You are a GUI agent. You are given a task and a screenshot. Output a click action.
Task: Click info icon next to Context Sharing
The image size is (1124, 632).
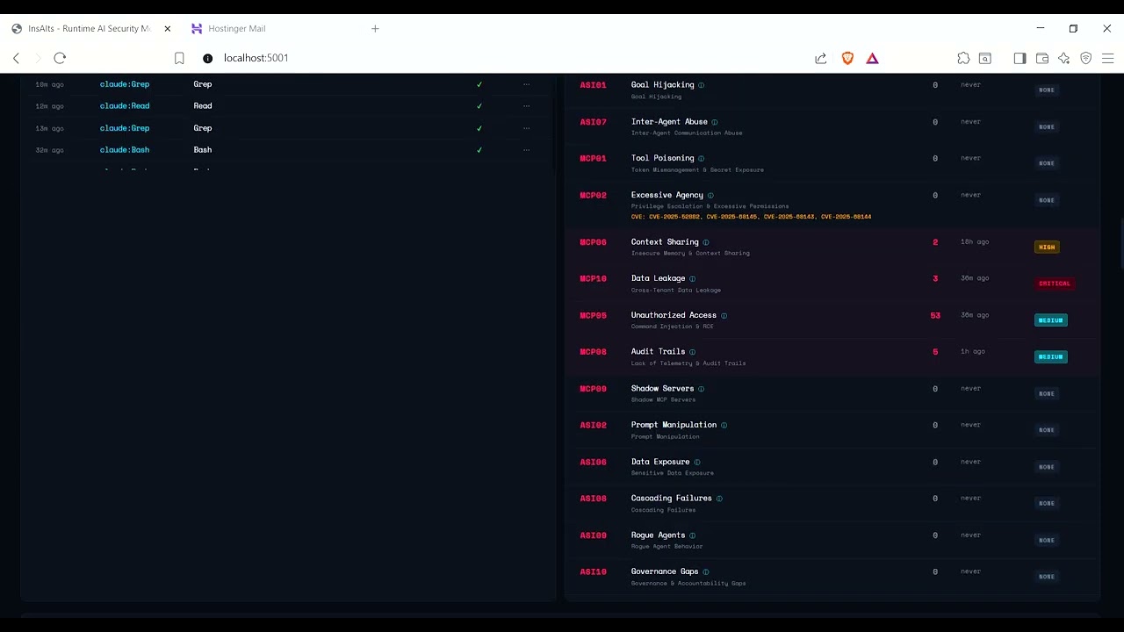pos(706,242)
